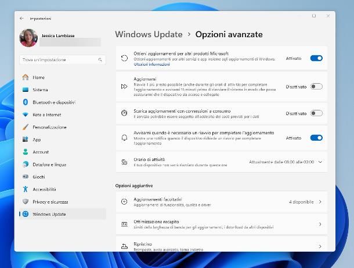Return to Windows Update breadcrumb
The width and height of the screenshot is (354, 268).
tap(149, 34)
